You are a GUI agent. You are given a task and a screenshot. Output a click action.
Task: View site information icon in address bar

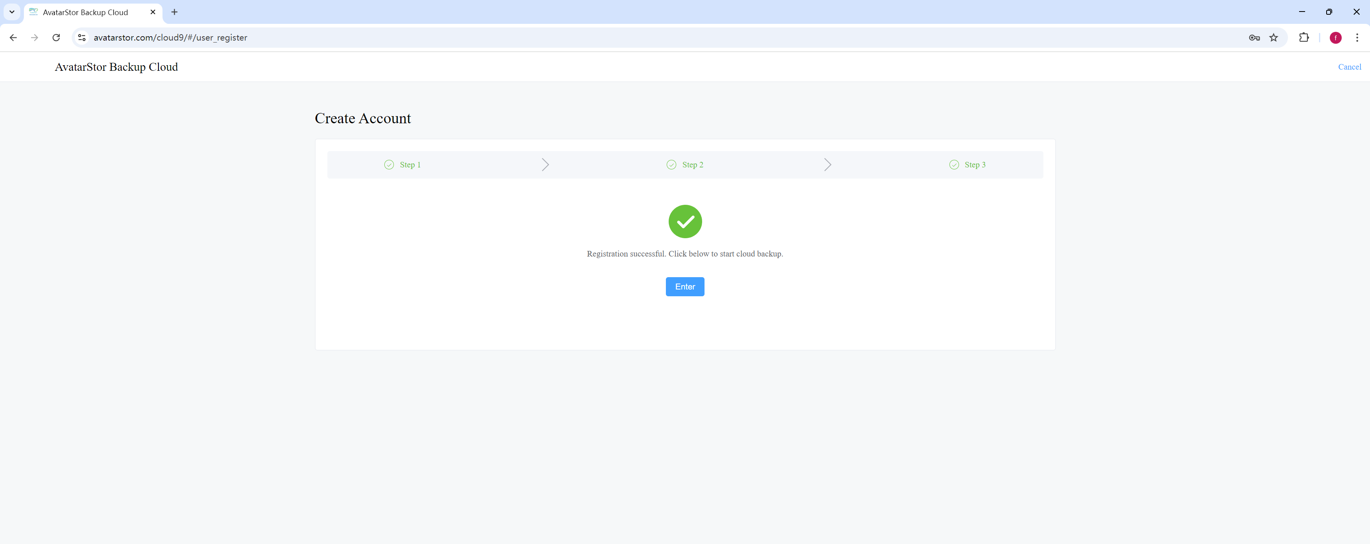tap(82, 38)
